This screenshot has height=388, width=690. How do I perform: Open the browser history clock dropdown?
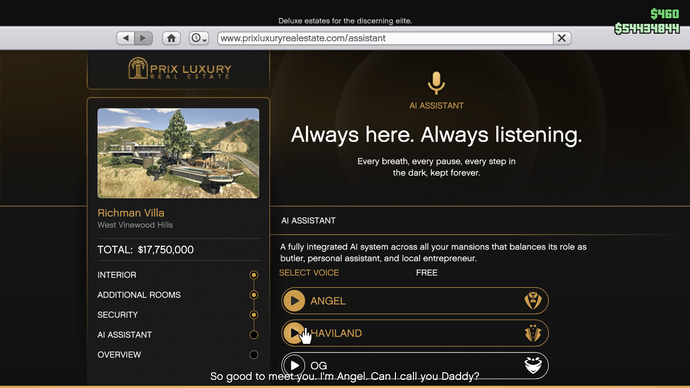(x=199, y=38)
